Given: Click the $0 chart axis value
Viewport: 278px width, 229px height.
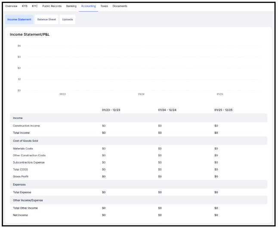Looking at the screenshot, I should tap(19, 90).
